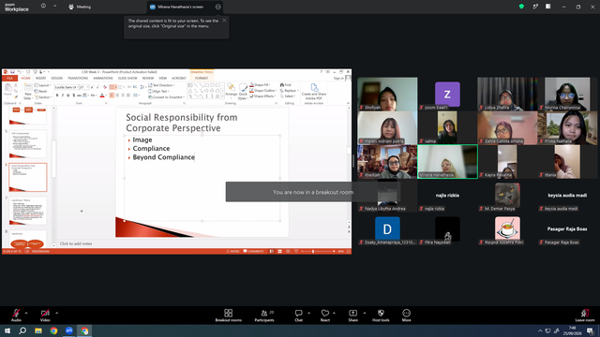Image resolution: width=600 pixels, height=337 pixels.
Task: Open Windows taskbar search
Action: pyautogui.click(x=22, y=330)
